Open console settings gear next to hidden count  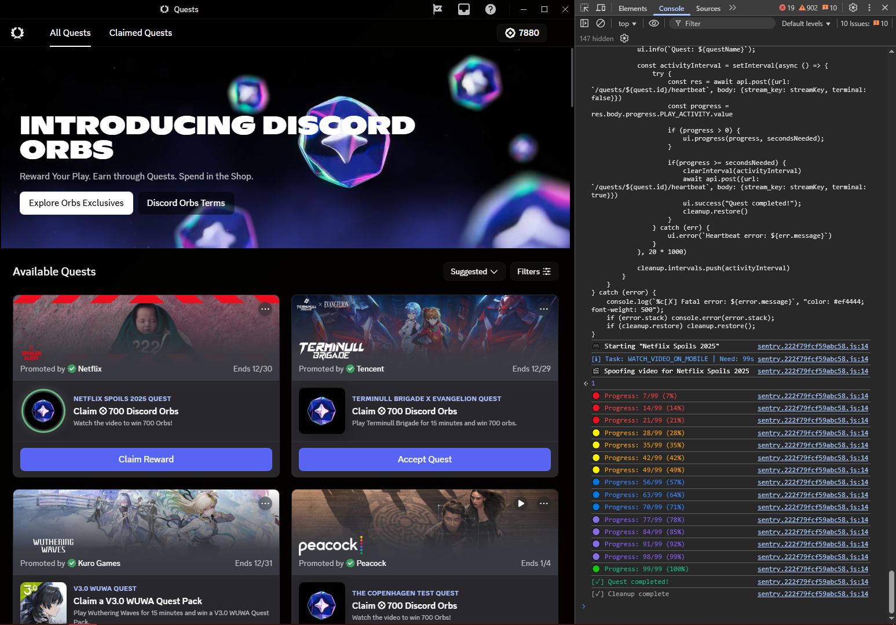point(624,38)
